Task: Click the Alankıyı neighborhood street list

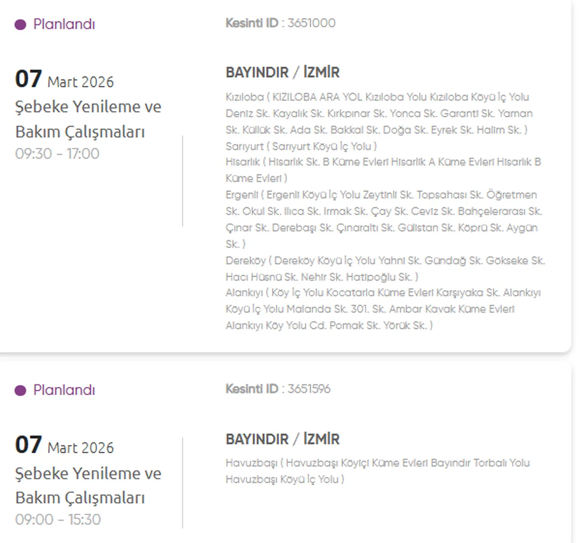Action: click(383, 309)
